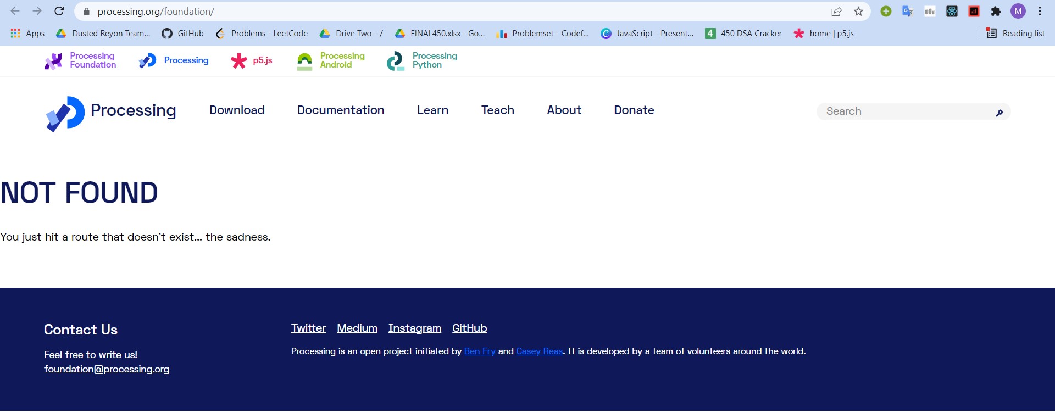Open the Extensions puzzle piece menu
Viewport: 1055px width, 413px height.
(x=996, y=12)
